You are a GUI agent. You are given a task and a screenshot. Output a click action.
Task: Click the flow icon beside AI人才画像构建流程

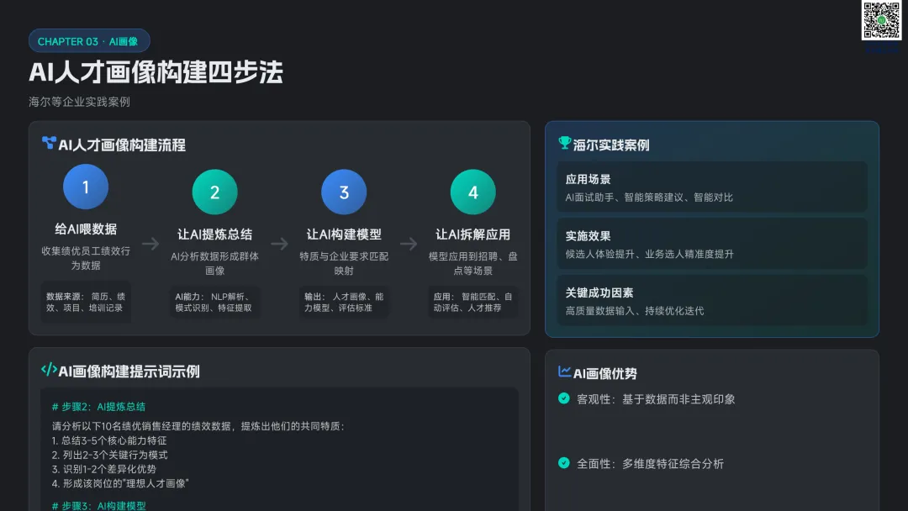click(49, 142)
